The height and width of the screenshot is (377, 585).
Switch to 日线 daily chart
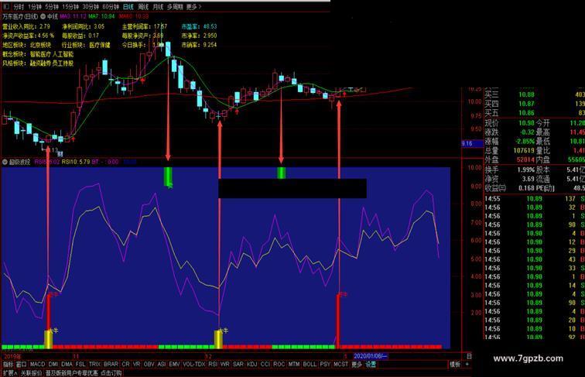tap(128, 7)
